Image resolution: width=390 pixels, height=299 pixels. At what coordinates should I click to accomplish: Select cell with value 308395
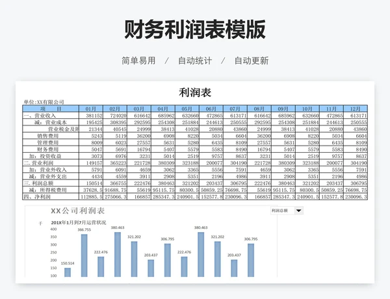[115, 122]
